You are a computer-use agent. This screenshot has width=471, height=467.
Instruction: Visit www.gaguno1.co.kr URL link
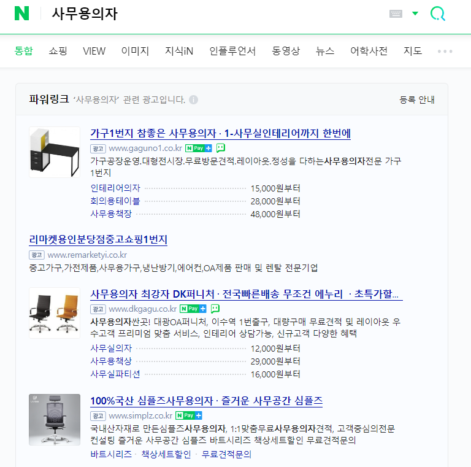point(145,148)
